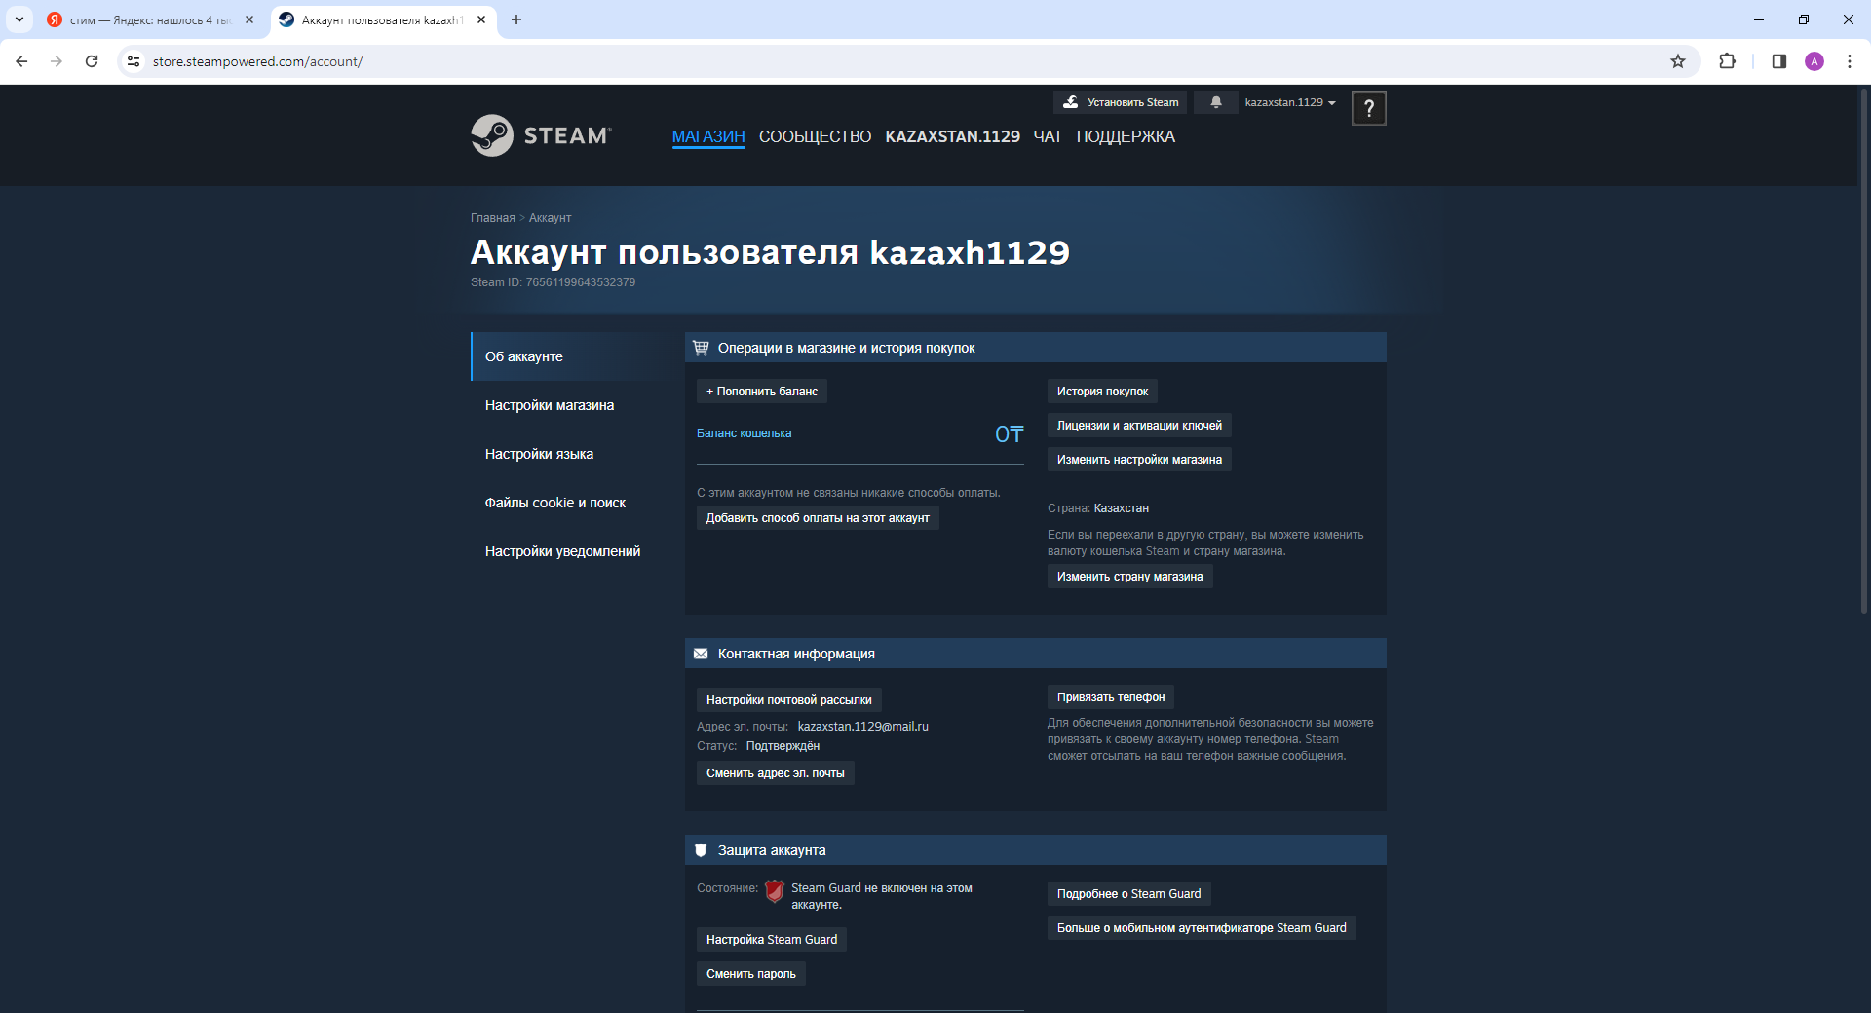Open KAZAXSTAN.1129 profile menu
This screenshot has height=1013, width=1871.
[952, 136]
